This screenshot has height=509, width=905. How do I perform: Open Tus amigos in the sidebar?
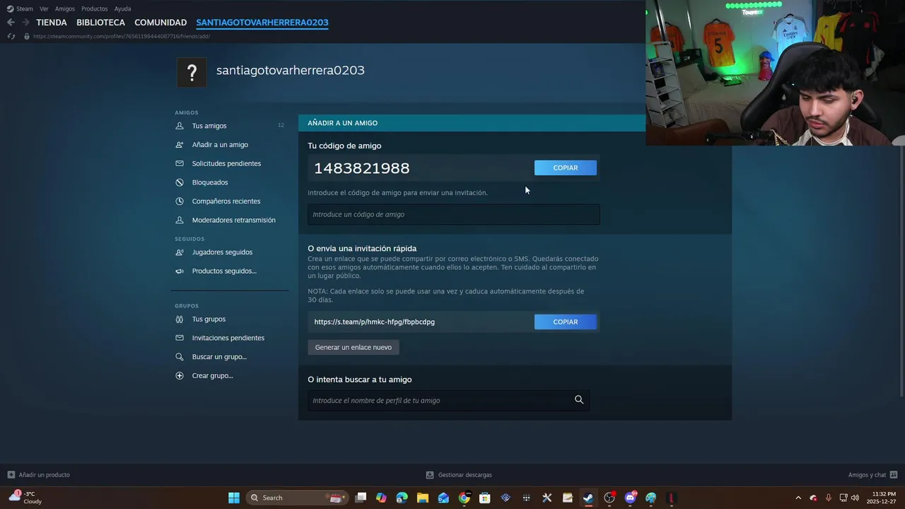[x=209, y=126]
